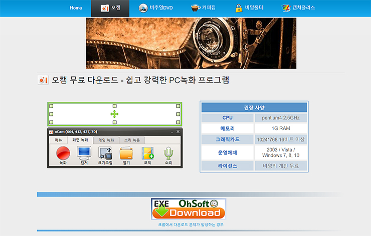The image size is (371, 236).
Task: Open the Home navigation link
Action: point(76,8)
